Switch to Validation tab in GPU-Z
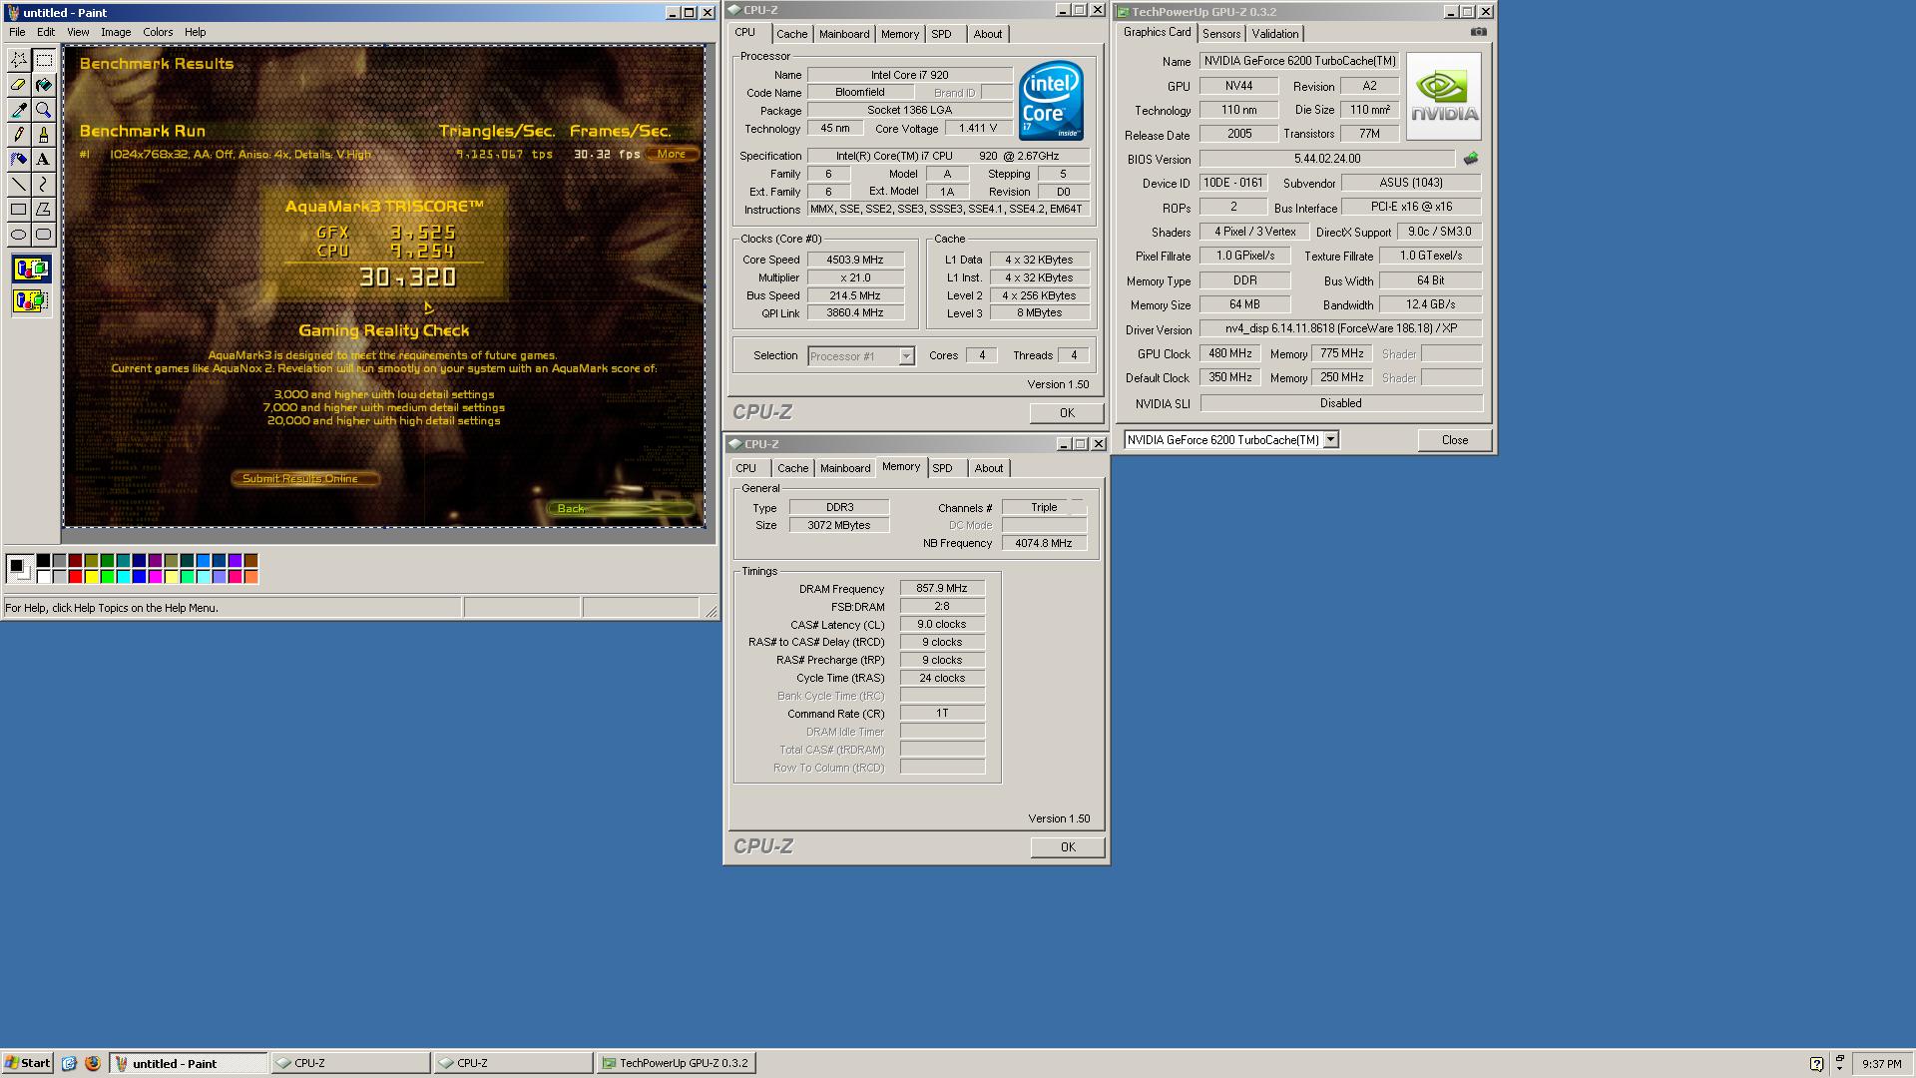The width and height of the screenshot is (1916, 1078). click(1275, 34)
